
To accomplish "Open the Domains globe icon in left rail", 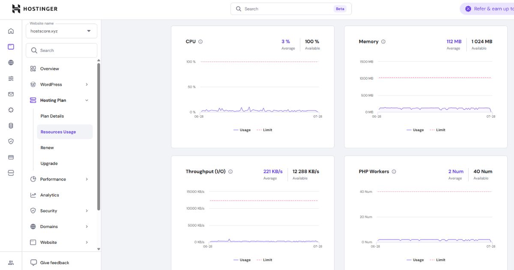I will (x=11, y=63).
